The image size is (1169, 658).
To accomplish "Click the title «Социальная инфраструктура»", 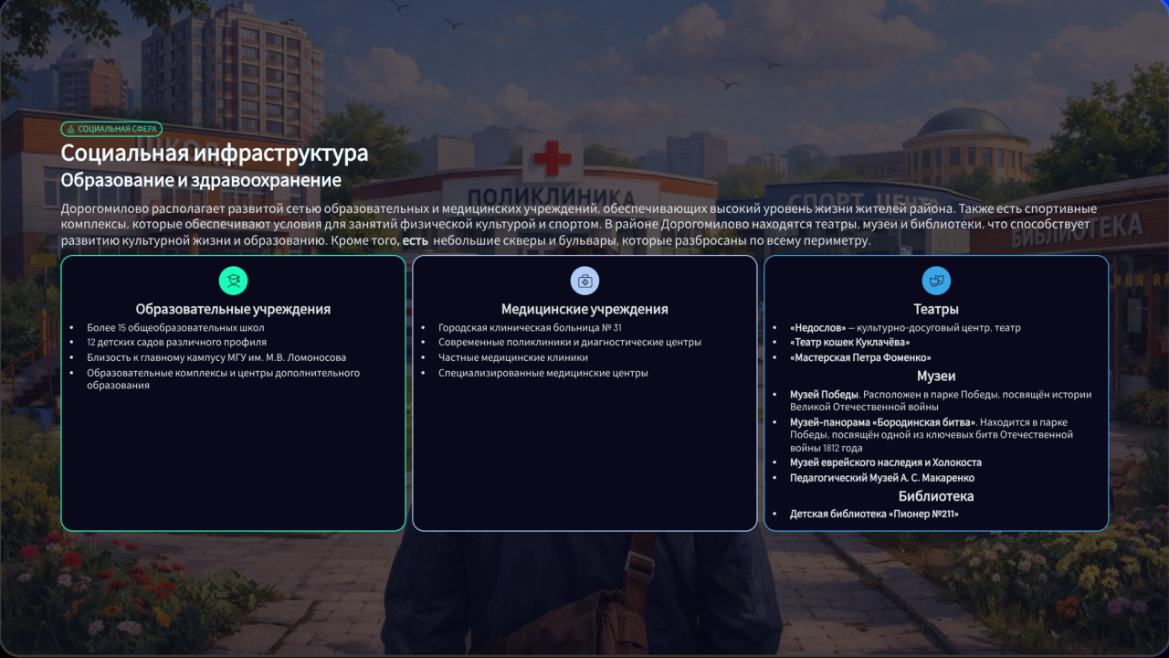I will [x=215, y=153].
